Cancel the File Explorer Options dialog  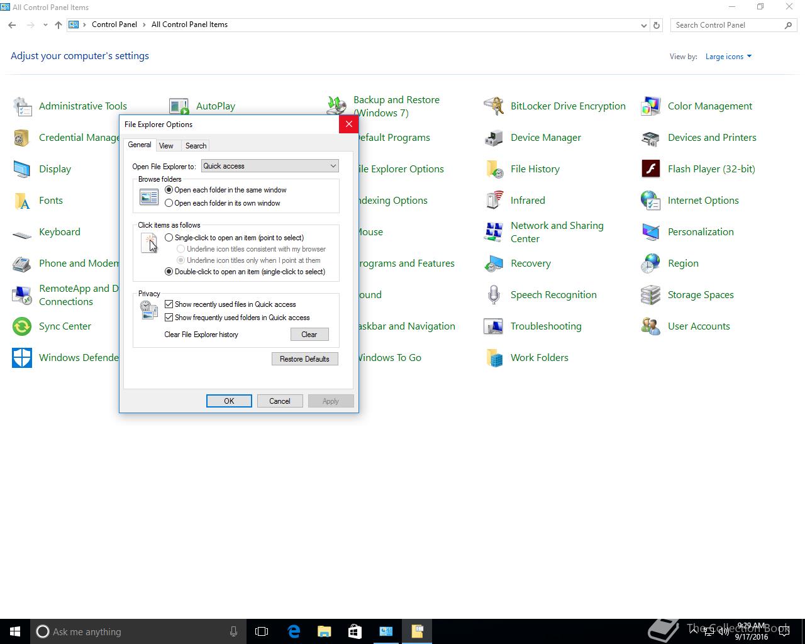[x=280, y=401]
